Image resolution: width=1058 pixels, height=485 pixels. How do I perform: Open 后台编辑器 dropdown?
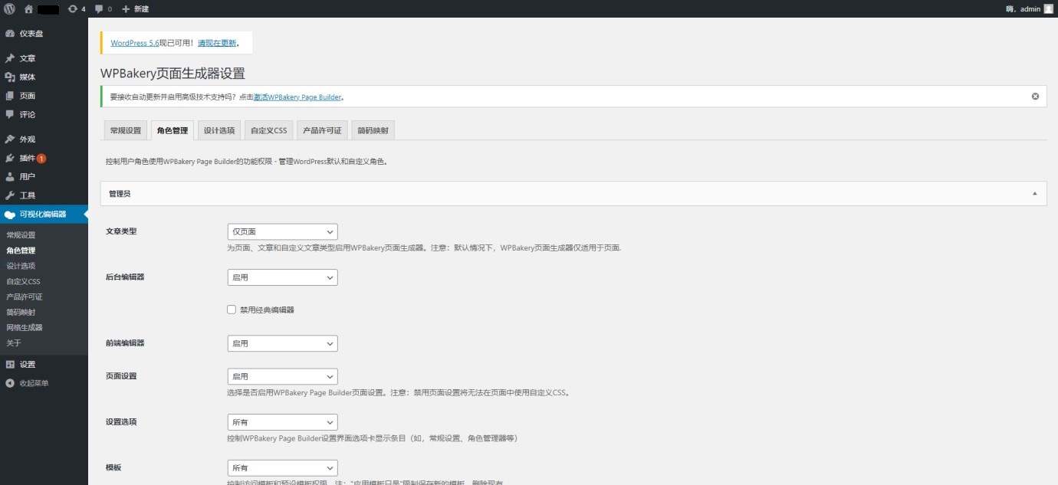[x=282, y=277]
